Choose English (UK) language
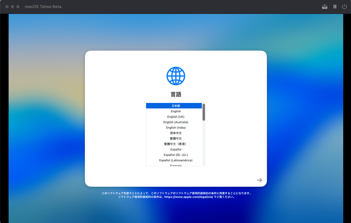Viewport: 351px width, 223px height. point(174,117)
